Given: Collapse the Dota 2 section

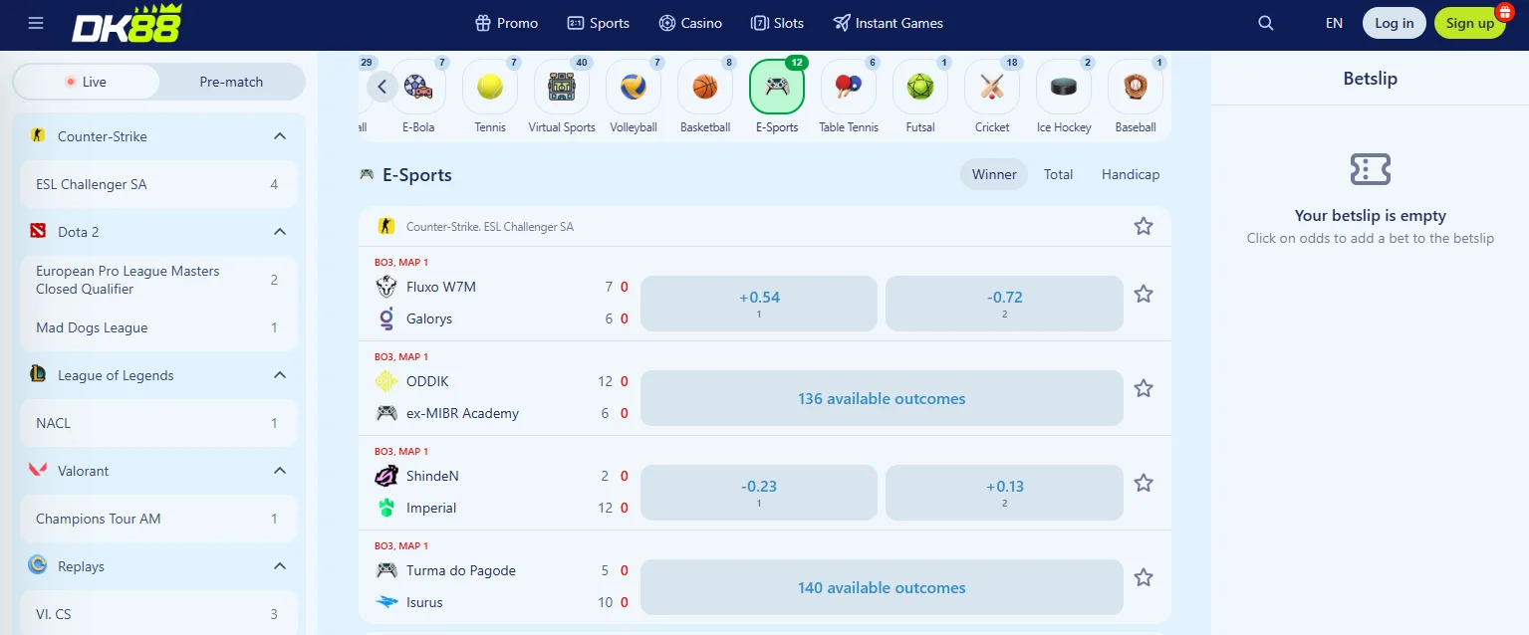Looking at the screenshot, I should point(280,232).
